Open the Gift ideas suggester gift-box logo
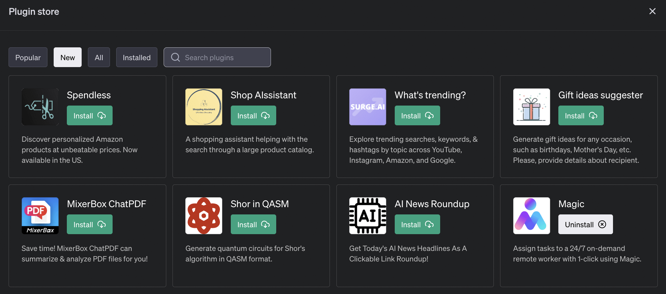 [x=532, y=107]
